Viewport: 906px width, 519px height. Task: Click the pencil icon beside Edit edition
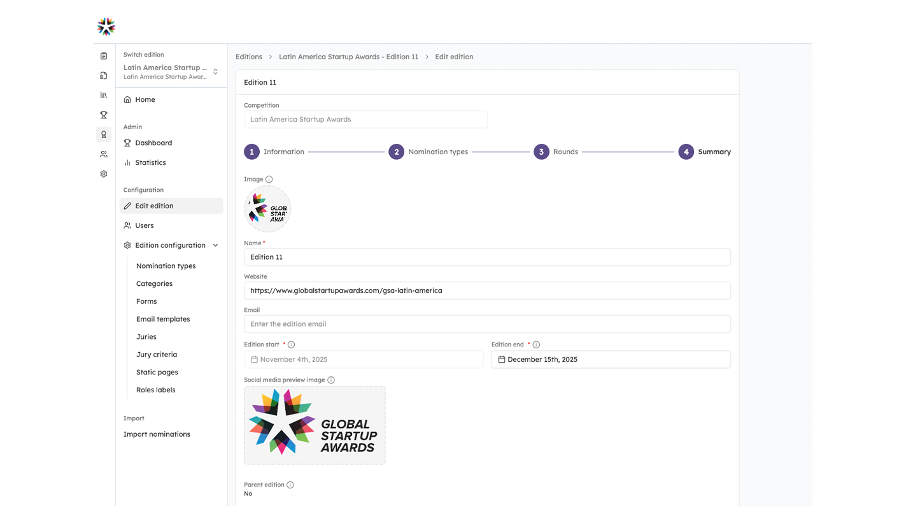point(127,206)
